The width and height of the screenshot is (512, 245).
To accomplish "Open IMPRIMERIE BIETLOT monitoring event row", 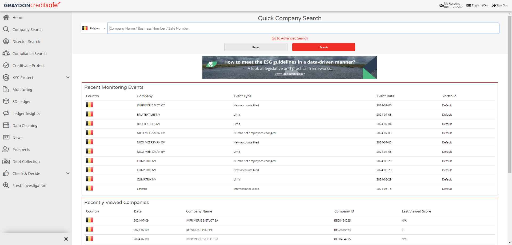I will 290,105.
